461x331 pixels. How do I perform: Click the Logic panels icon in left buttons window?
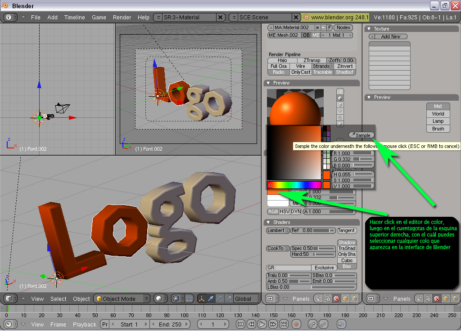coord(318,299)
